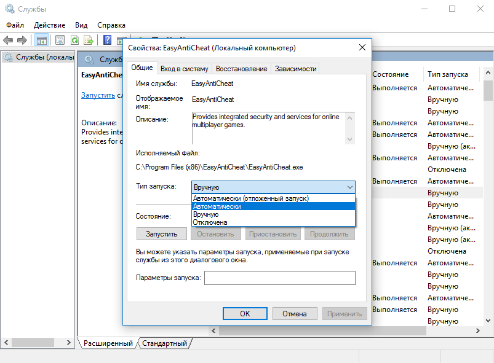
Task: Click the Остановить button
Action: [215, 234]
